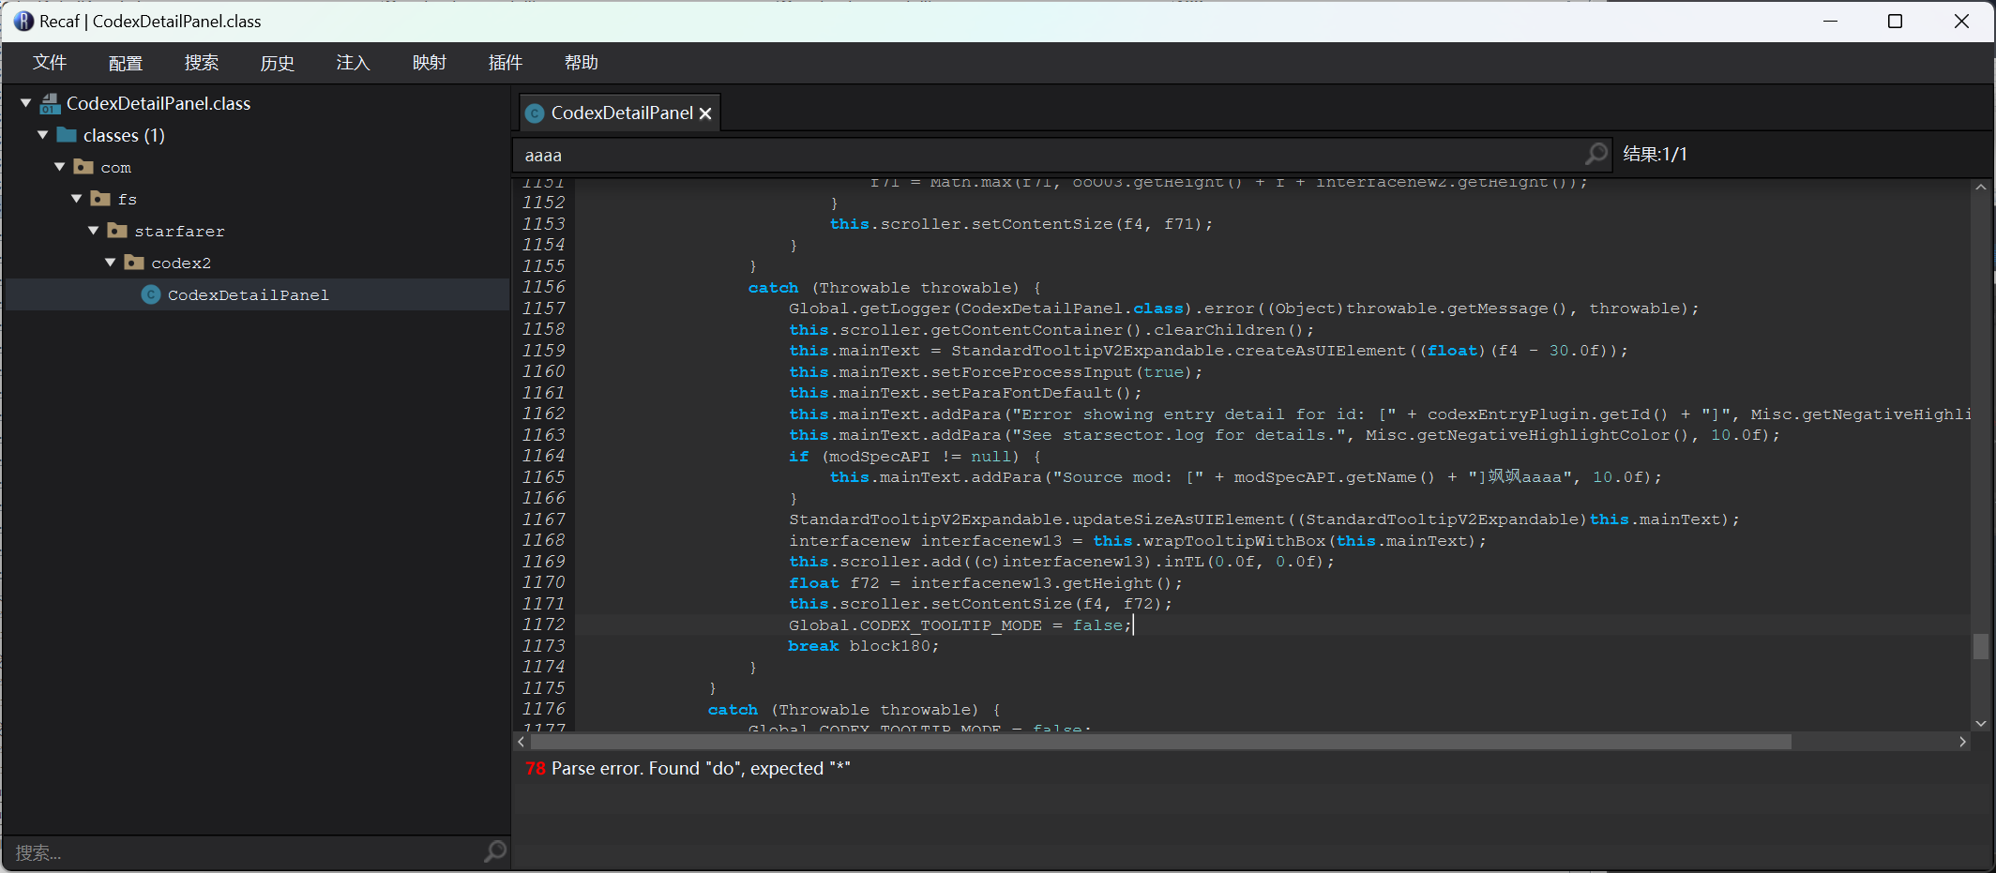The width and height of the screenshot is (1996, 873).
Task: Collapse the codex2 package arrow
Action: (x=111, y=263)
